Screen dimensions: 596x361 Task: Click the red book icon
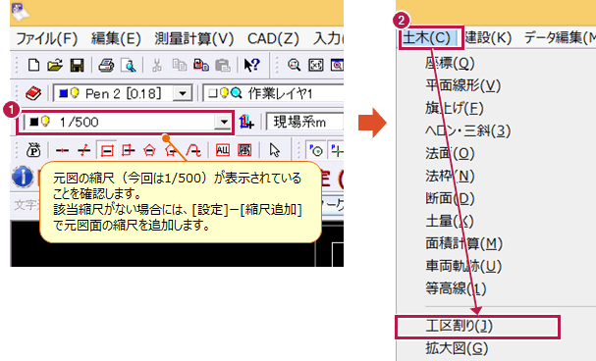[x=33, y=93]
